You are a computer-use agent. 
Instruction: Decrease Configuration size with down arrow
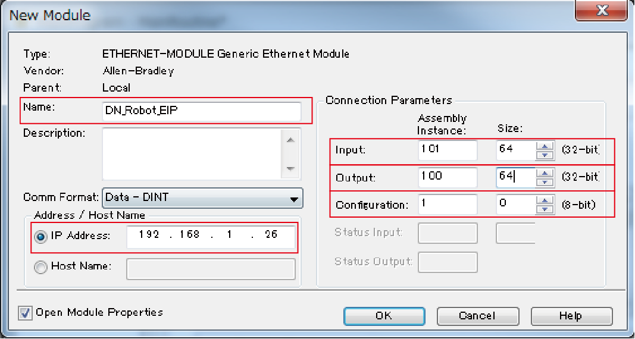(x=543, y=210)
